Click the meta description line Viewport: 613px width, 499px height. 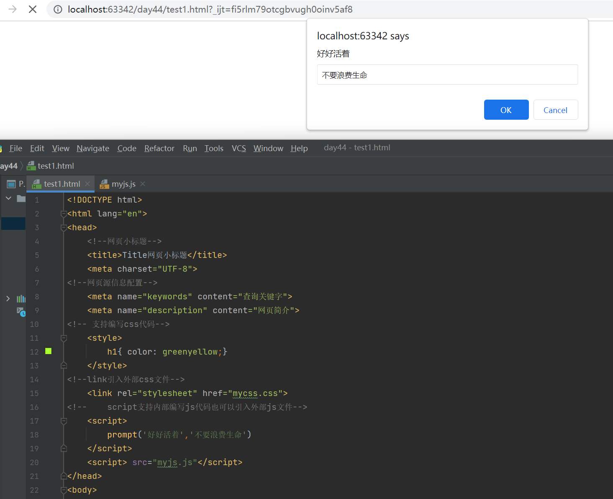click(193, 310)
